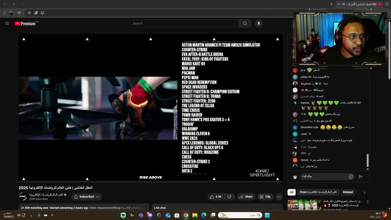Send the live chat message

point(360,176)
